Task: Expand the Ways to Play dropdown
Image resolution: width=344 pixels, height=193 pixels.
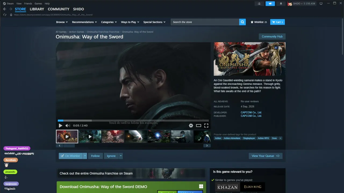Action: tap(130, 22)
